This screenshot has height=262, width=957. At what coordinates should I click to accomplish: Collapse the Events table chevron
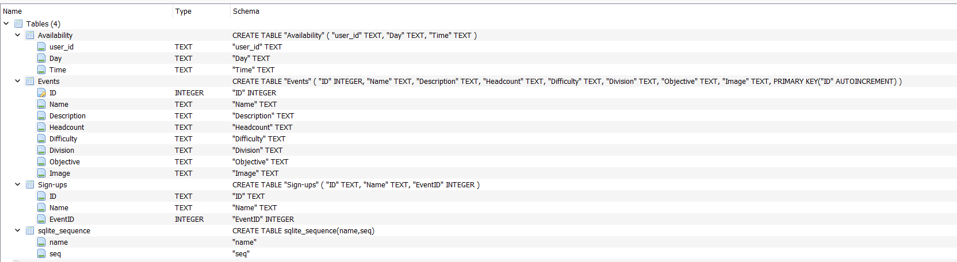pos(17,81)
